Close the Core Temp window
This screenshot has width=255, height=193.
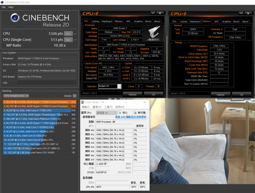145,102
